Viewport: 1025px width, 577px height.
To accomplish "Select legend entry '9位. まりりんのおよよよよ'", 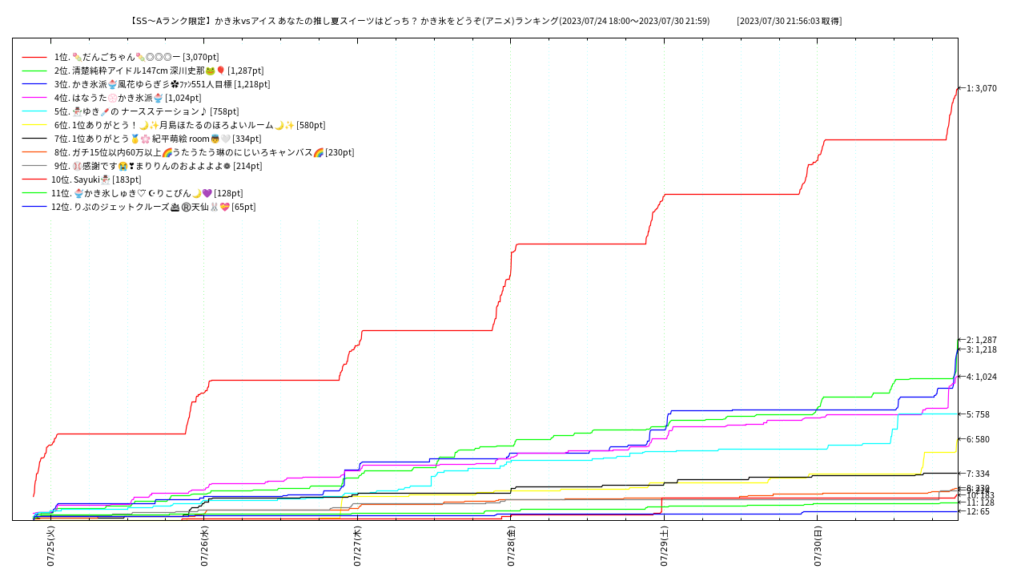I will tap(159, 166).
